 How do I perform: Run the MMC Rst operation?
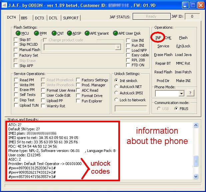click(183, 63)
